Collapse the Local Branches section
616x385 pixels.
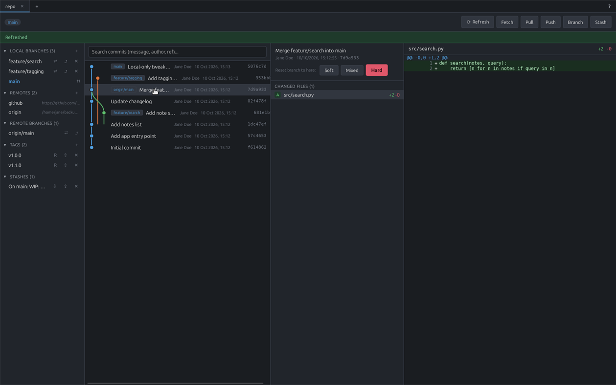coord(5,51)
